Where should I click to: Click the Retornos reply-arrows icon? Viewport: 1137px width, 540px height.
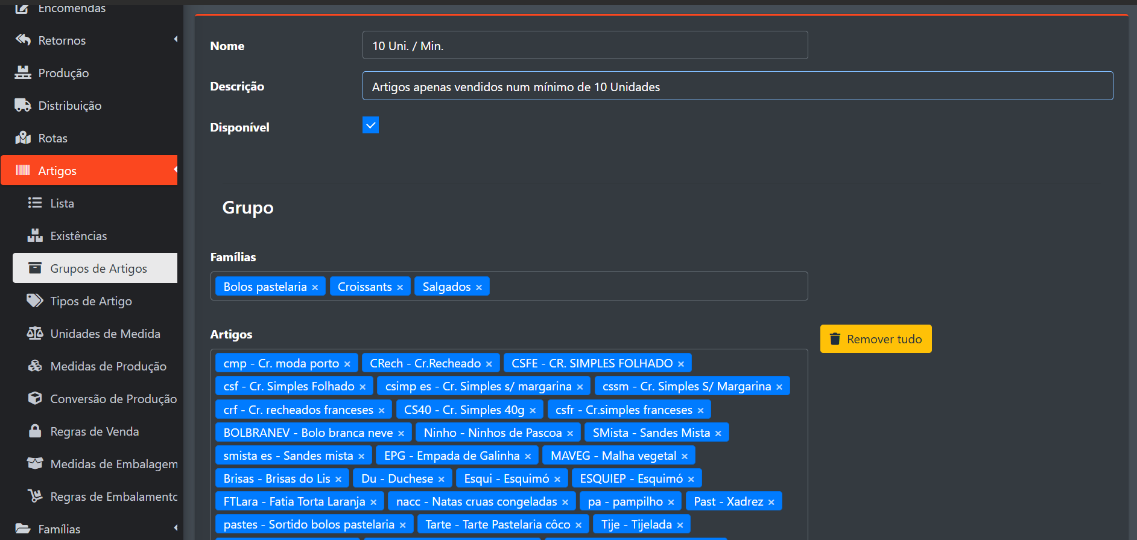(x=23, y=40)
